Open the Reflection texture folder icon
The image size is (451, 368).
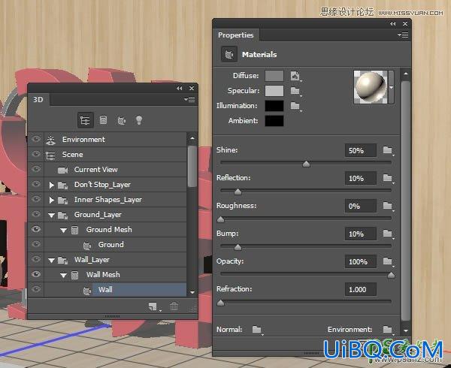click(388, 178)
